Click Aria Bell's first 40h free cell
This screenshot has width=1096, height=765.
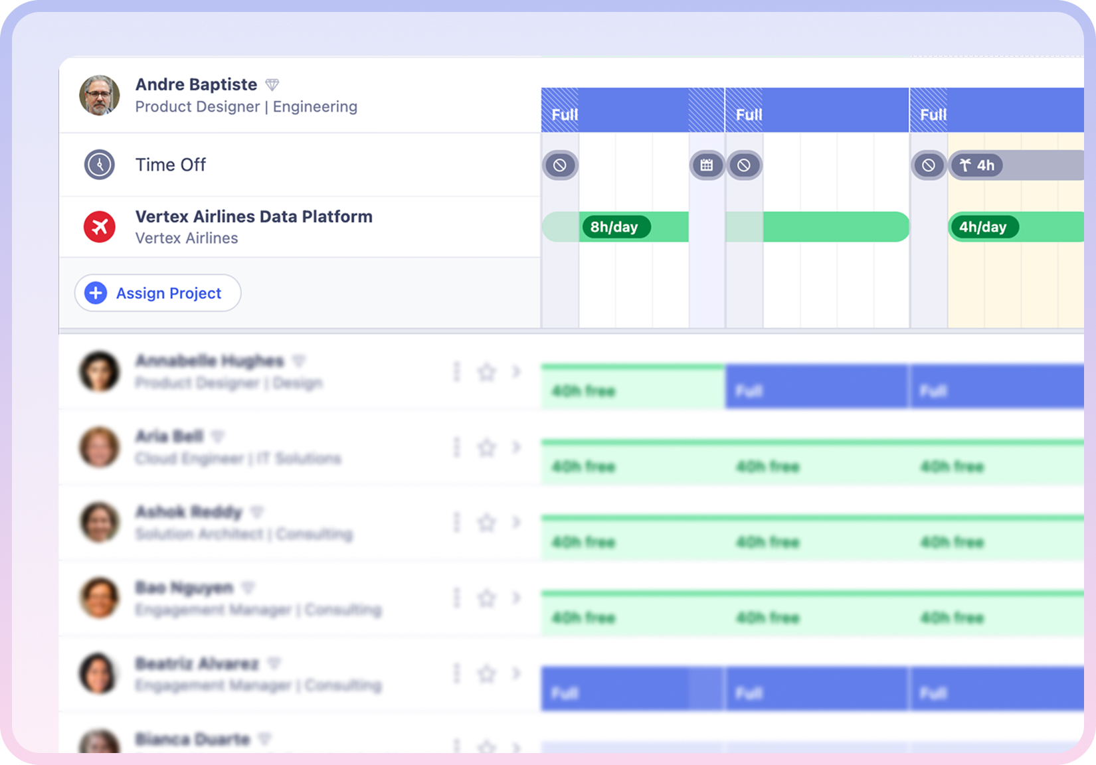(633, 462)
